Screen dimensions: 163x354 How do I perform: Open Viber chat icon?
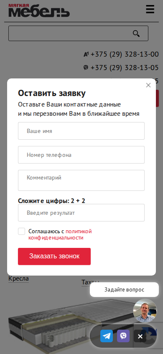pos(123,336)
